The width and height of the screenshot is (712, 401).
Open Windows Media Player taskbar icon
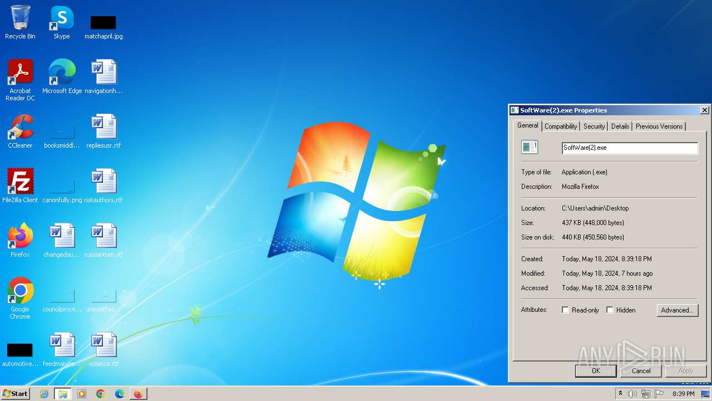(x=82, y=394)
